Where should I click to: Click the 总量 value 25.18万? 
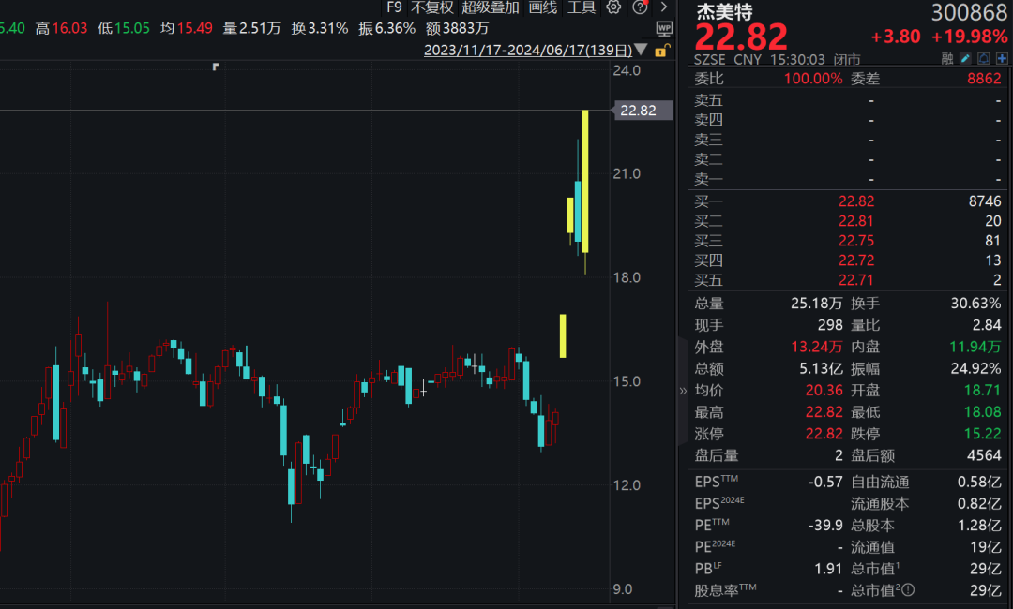tap(817, 304)
